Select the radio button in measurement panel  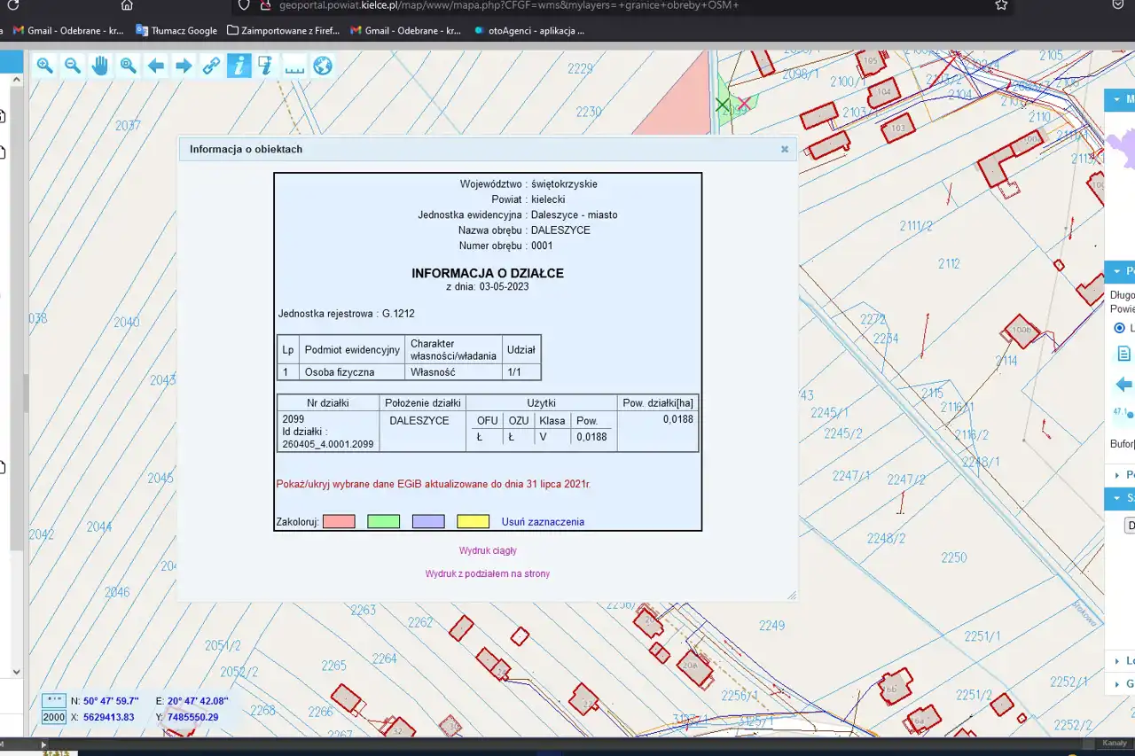(1119, 328)
